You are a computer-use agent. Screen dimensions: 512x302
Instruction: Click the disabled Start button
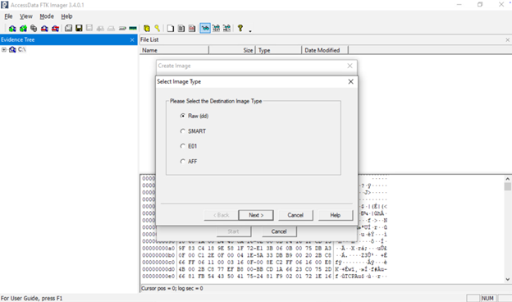(234, 231)
